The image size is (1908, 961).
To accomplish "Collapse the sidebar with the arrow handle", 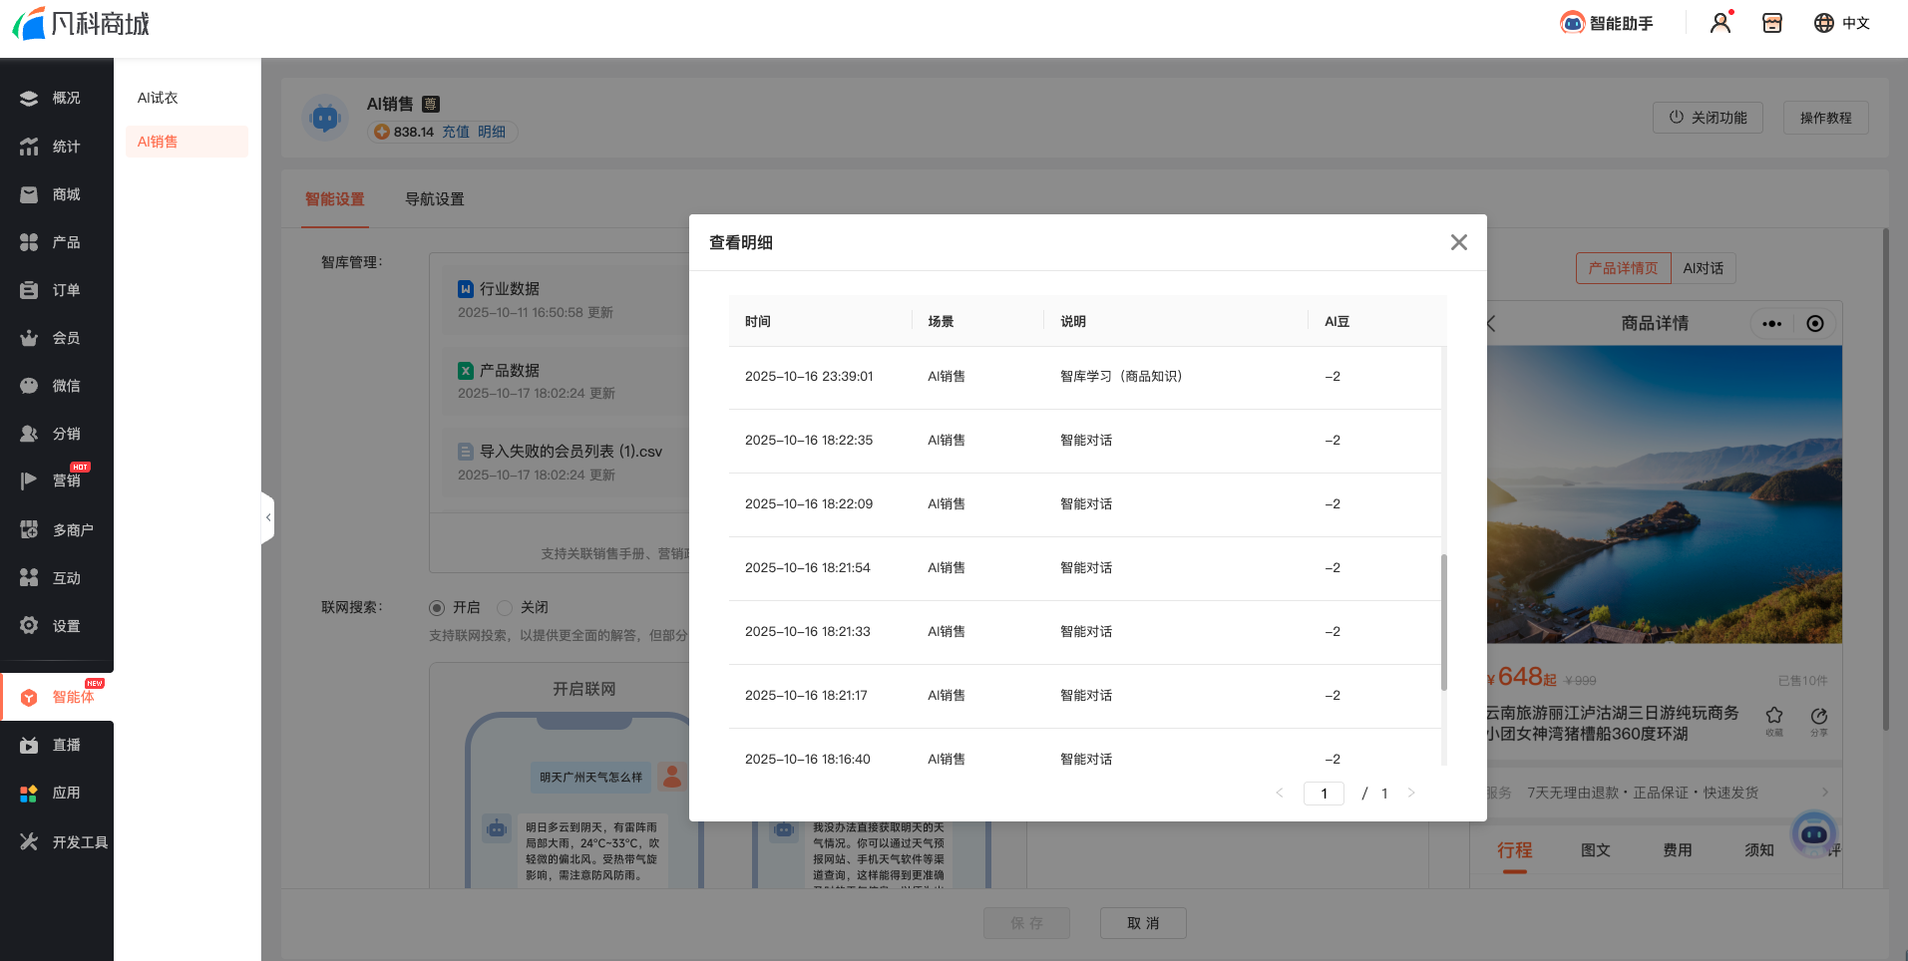I will pyautogui.click(x=267, y=517).
